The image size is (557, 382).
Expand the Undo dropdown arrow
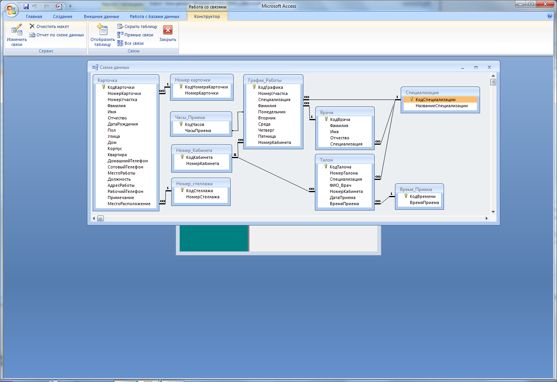40,7
